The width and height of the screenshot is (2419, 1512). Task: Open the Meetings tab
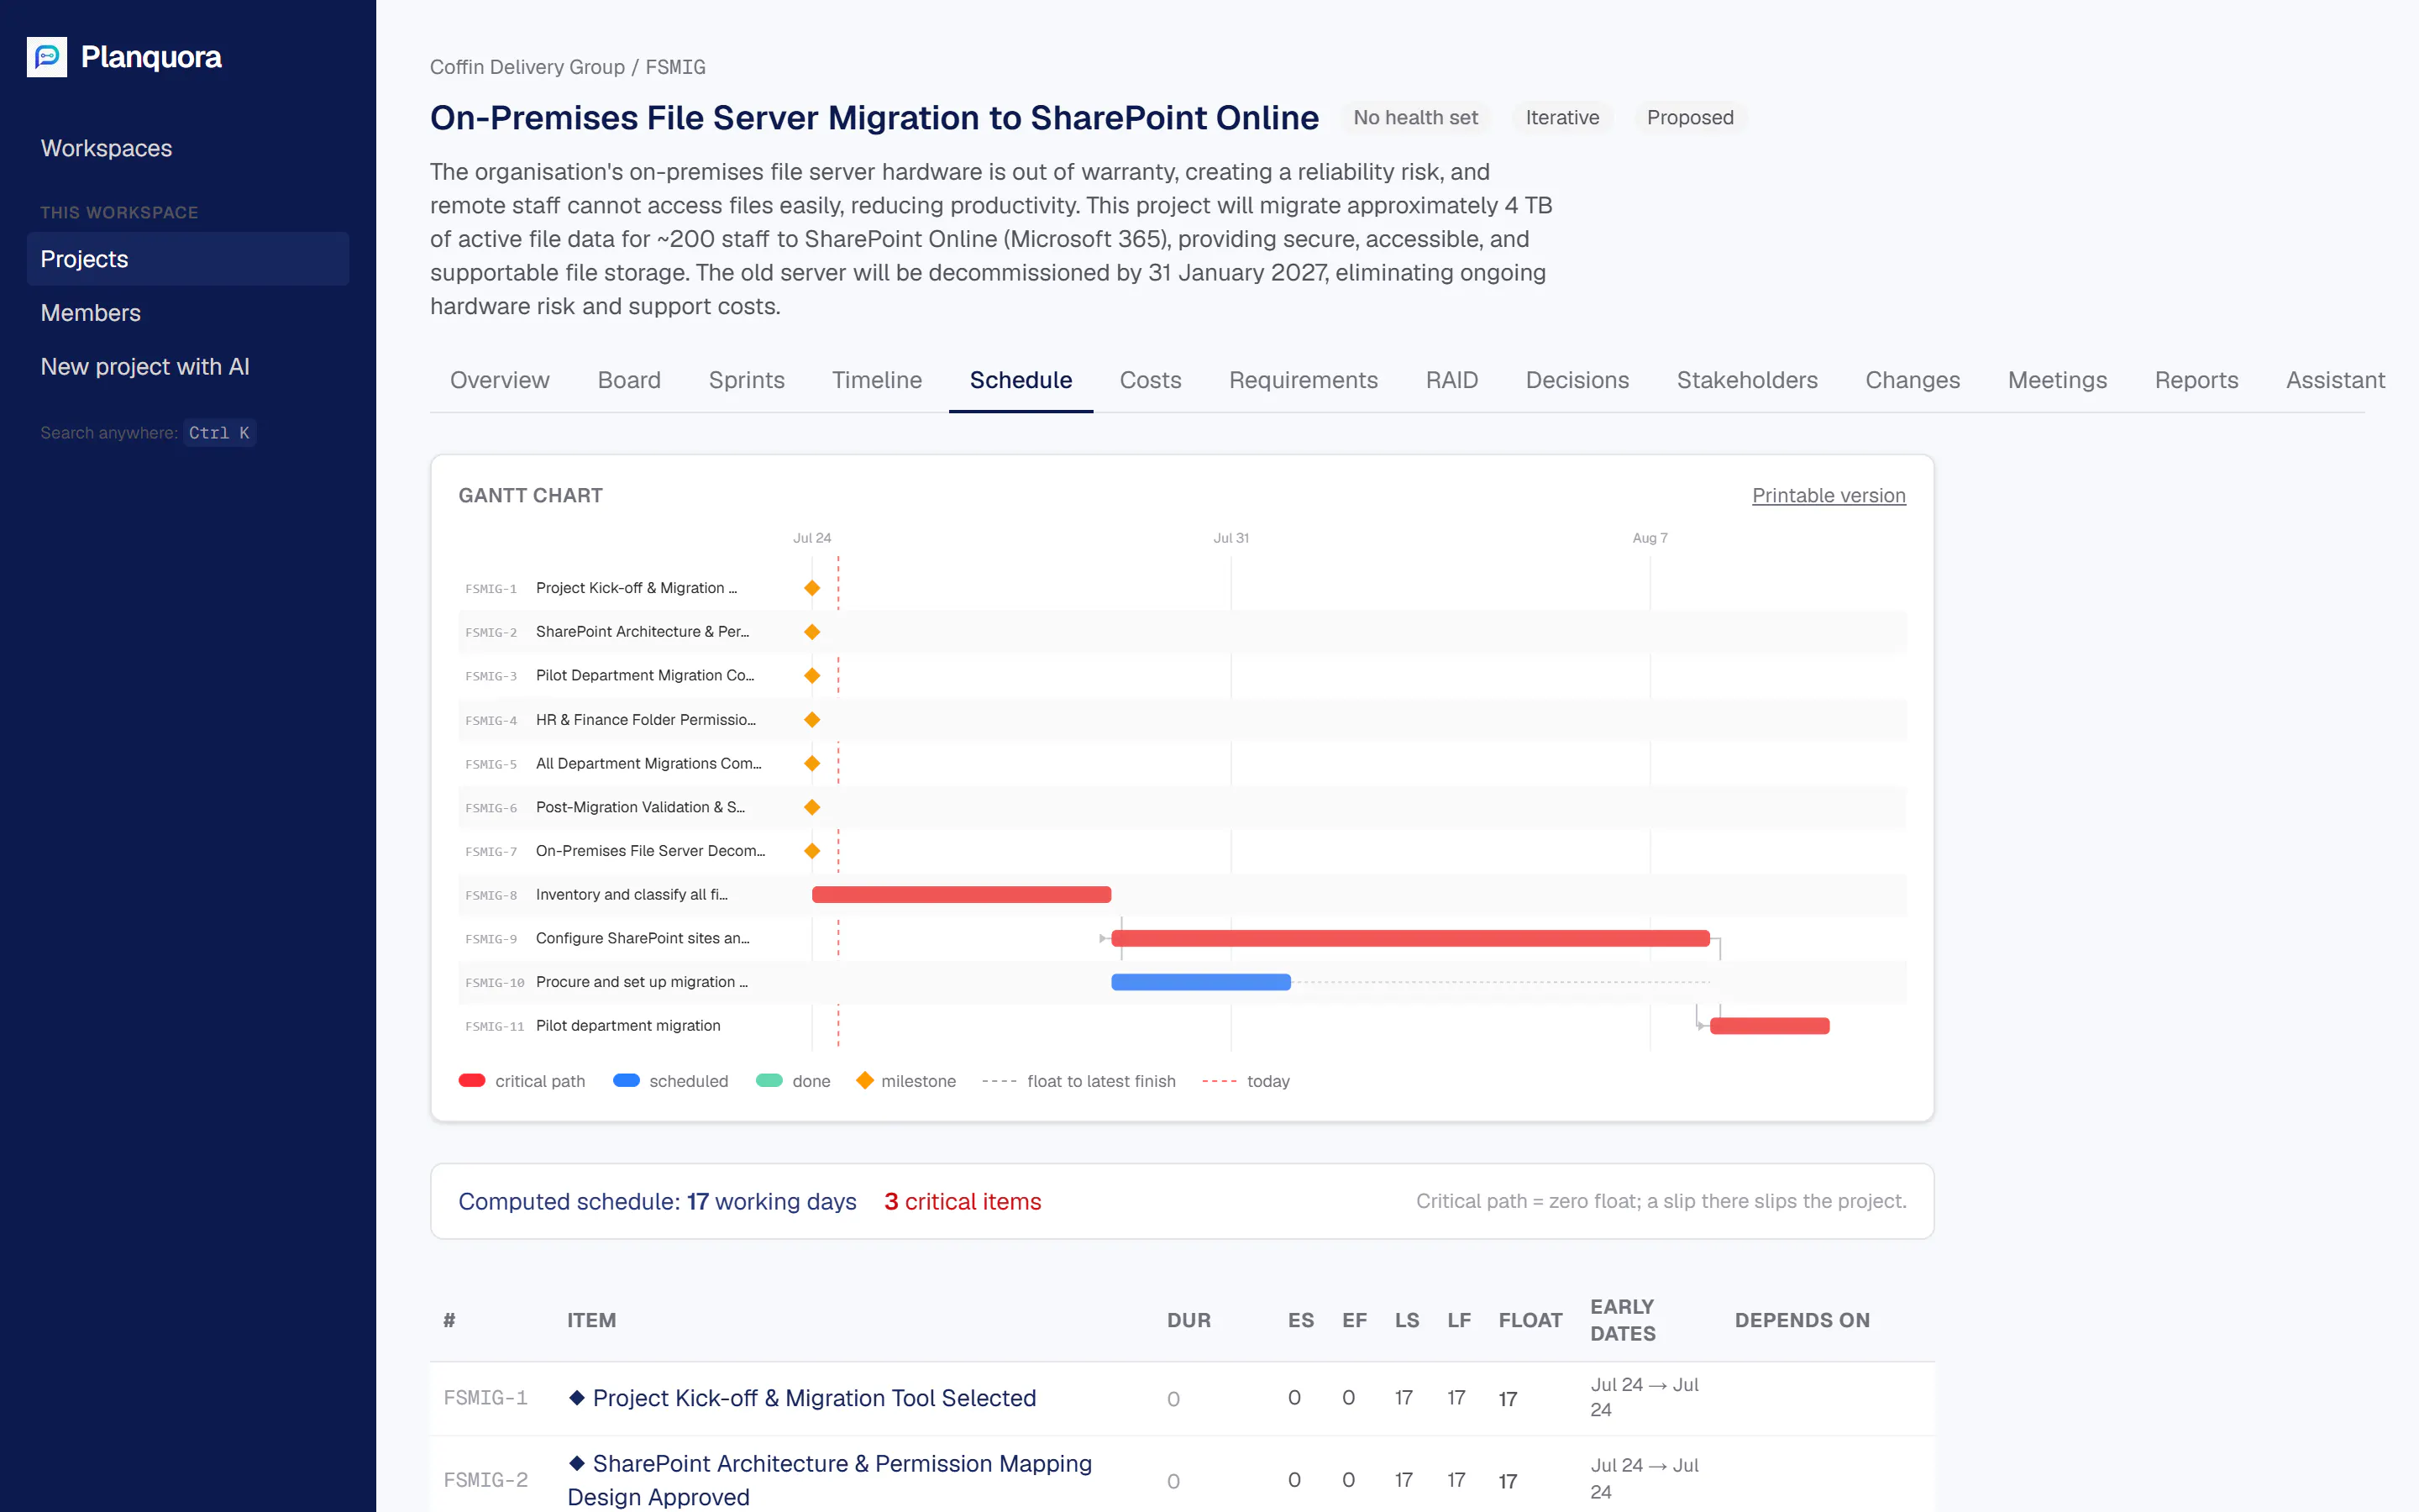[2057, 380]
